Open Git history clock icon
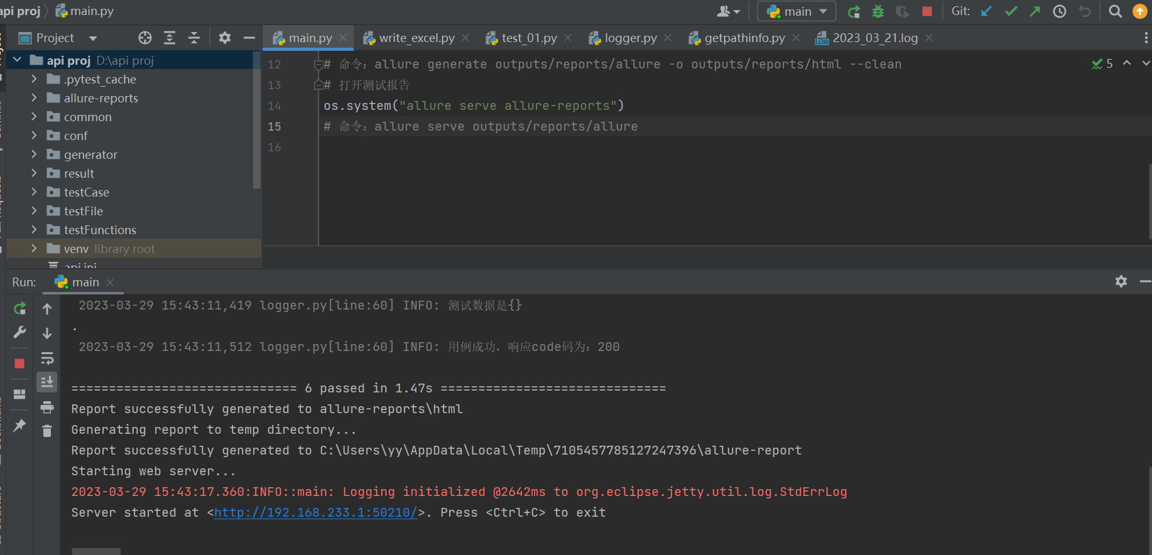The height and width of the screenshot is (555, 1152). click(x=1060, y=11)
